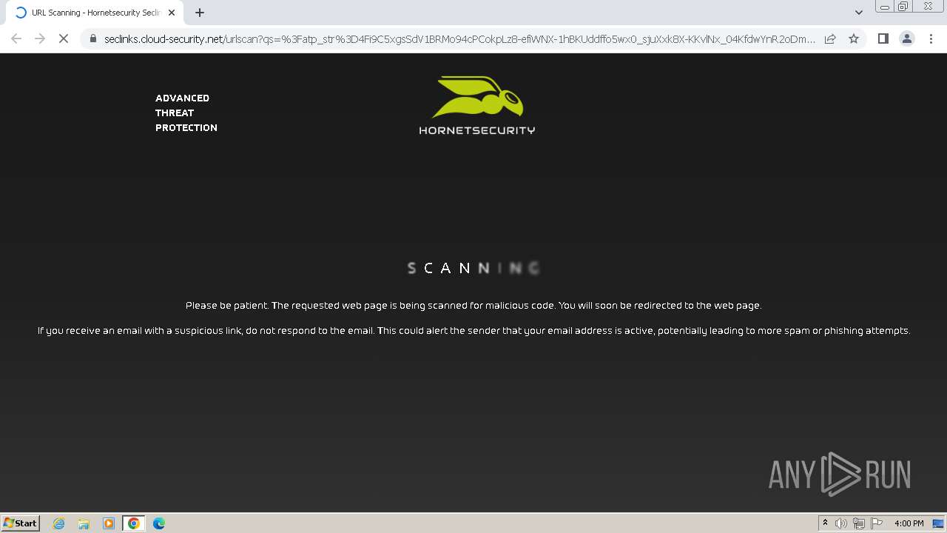Click the 4:00 PM clock
Image resolution: width=947 pixels, height=533 pixels.
tap(909, 523)
